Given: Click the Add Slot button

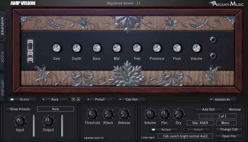Looking at the screenshot, I should point(208,109).
